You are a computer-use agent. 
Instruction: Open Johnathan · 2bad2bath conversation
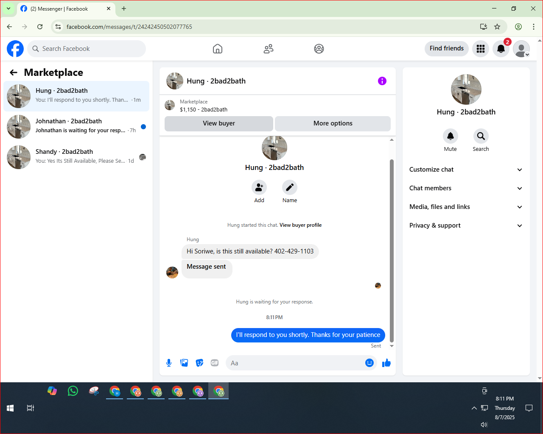(76, 127)
